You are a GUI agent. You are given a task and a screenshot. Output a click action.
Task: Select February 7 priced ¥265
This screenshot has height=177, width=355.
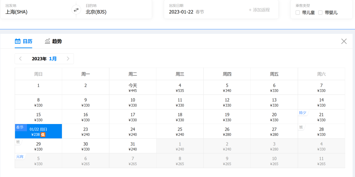pos(133,161)
